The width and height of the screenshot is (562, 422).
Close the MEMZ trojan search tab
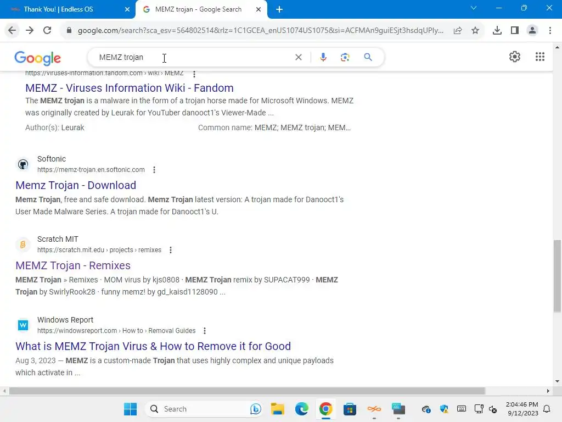pos(258,9)
